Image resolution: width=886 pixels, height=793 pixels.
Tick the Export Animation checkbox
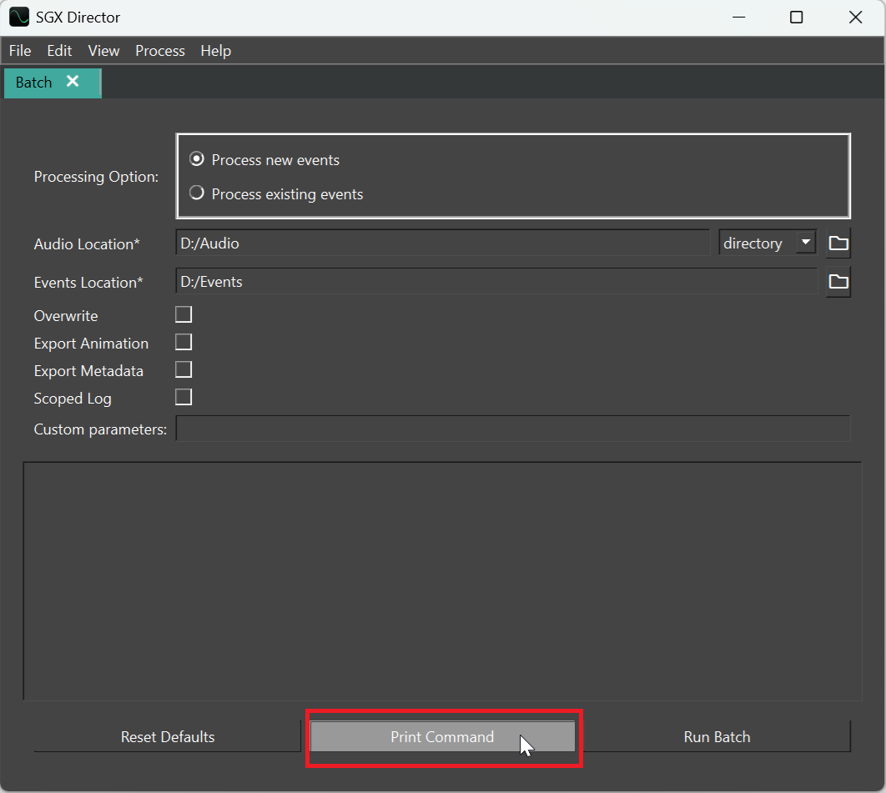pos(184,342)
